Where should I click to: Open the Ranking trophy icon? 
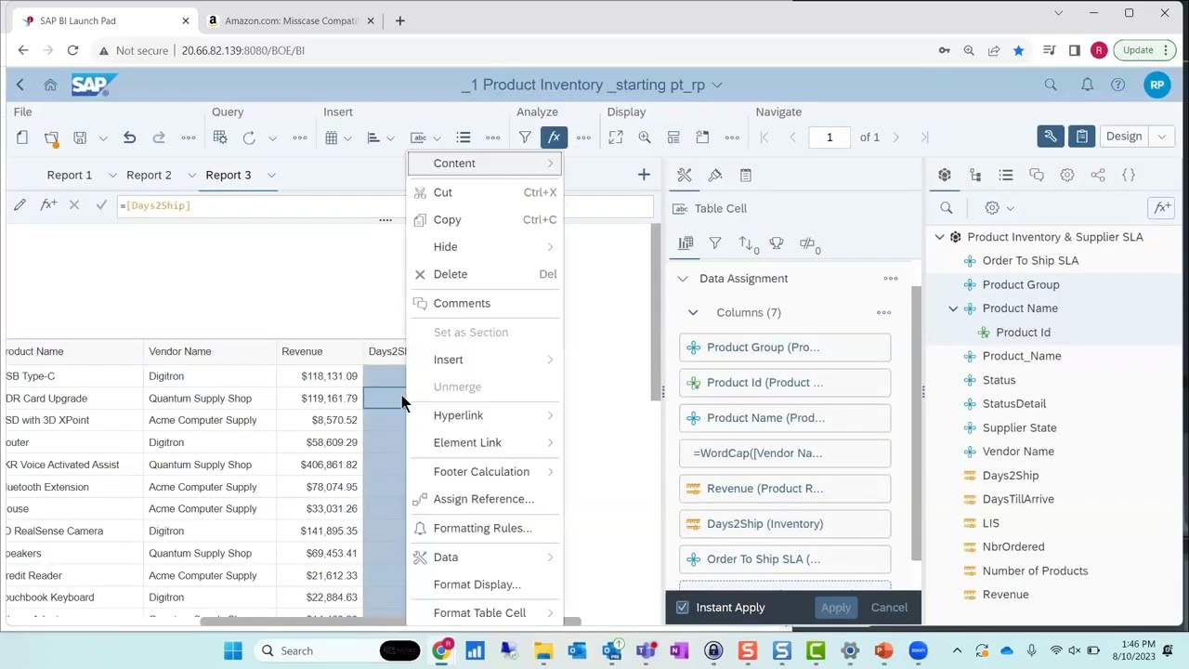coord(777,243)
